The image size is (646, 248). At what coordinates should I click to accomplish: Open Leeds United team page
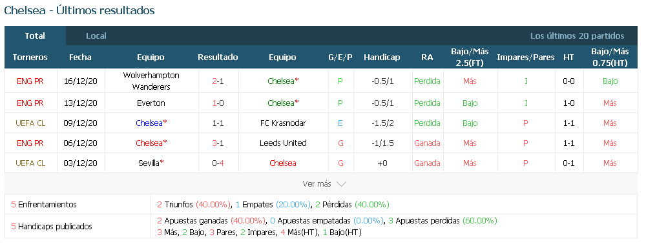(283, 143)
